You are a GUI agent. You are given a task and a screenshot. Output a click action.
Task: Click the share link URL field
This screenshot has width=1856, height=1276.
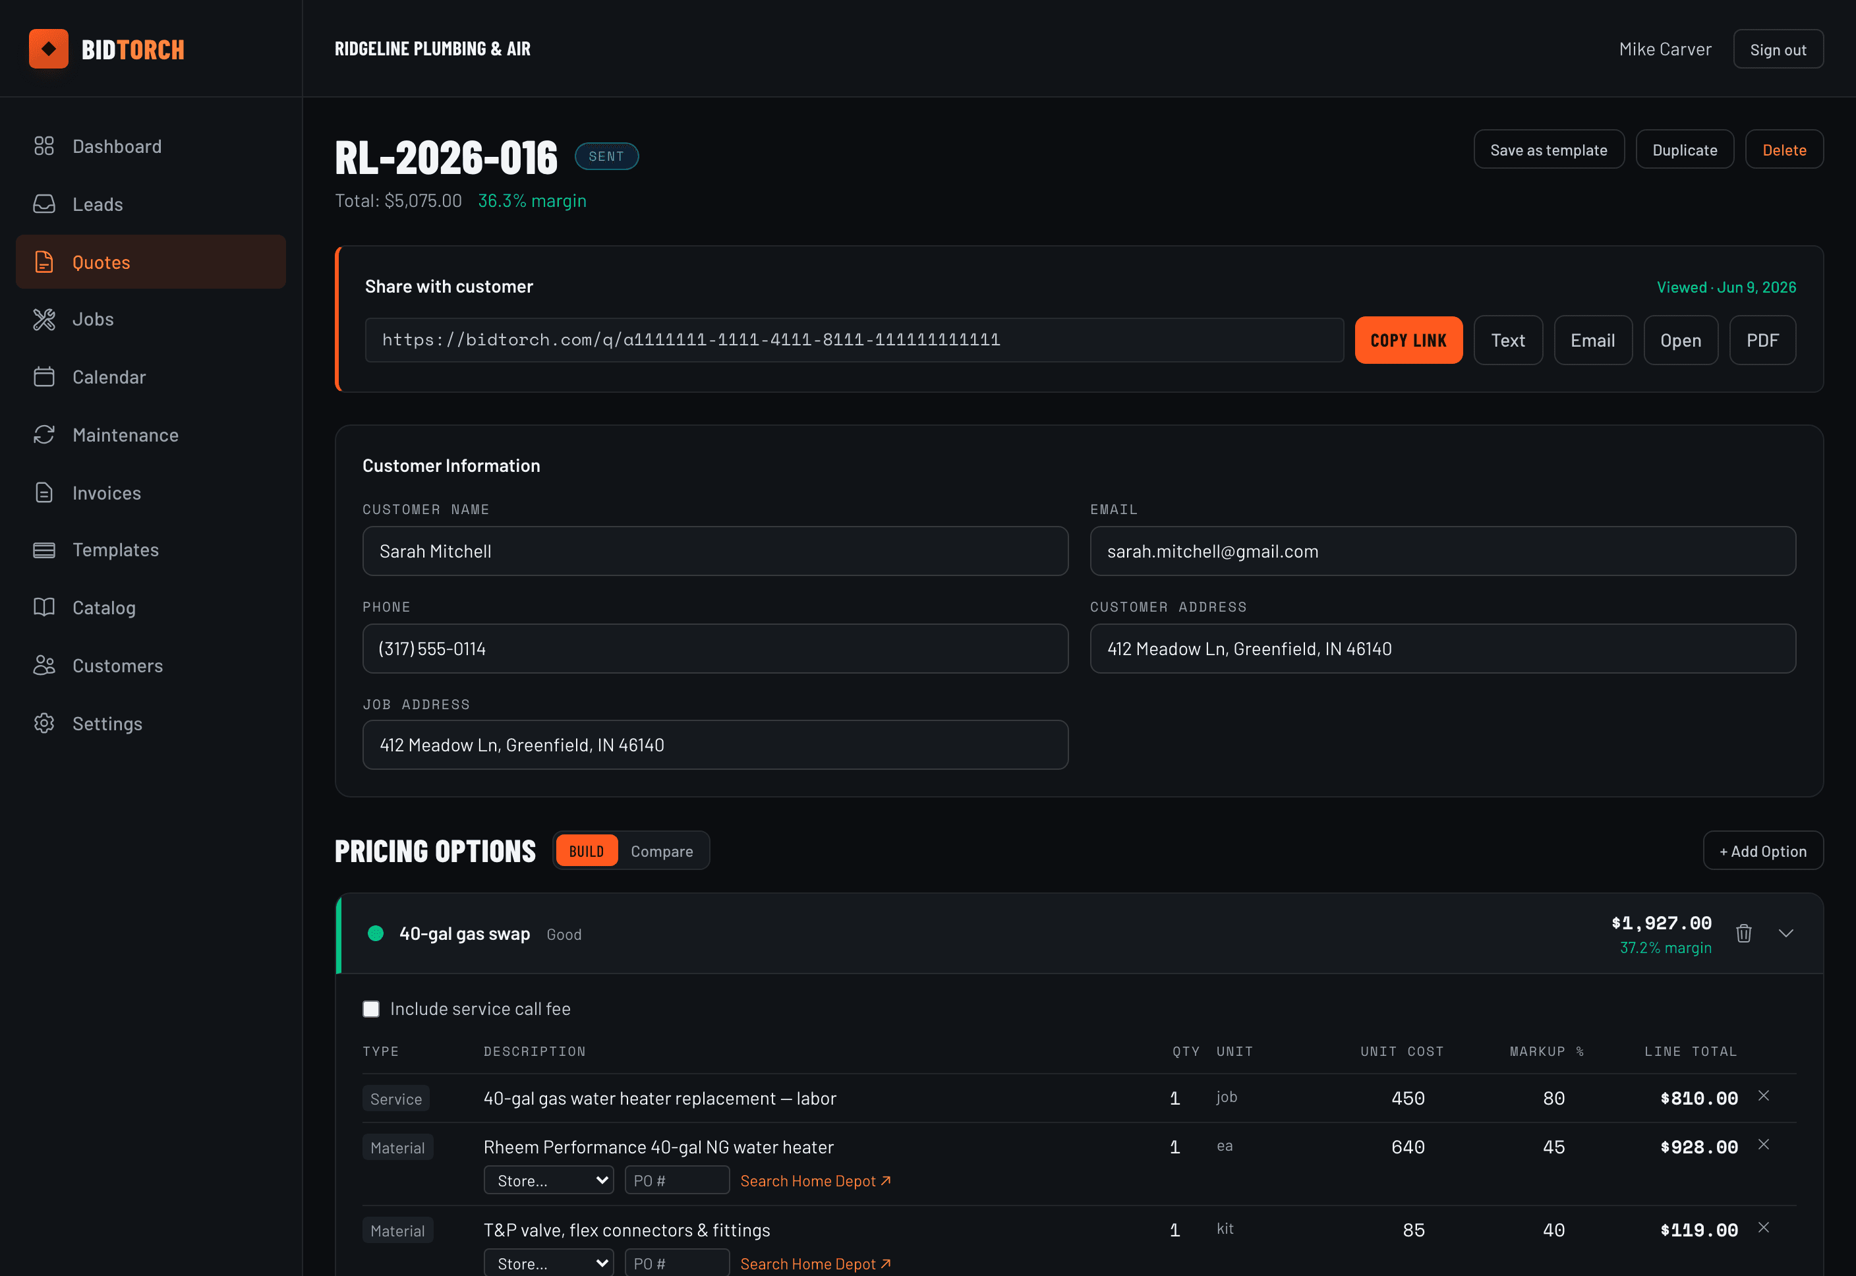point(854,340)
